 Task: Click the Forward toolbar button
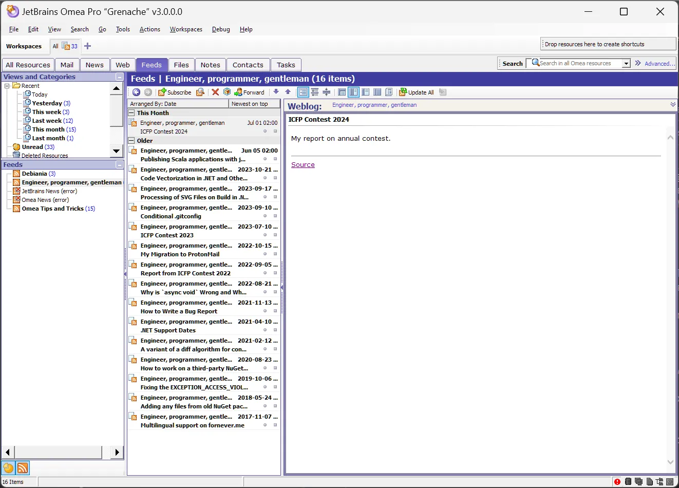tap(250, 92)
